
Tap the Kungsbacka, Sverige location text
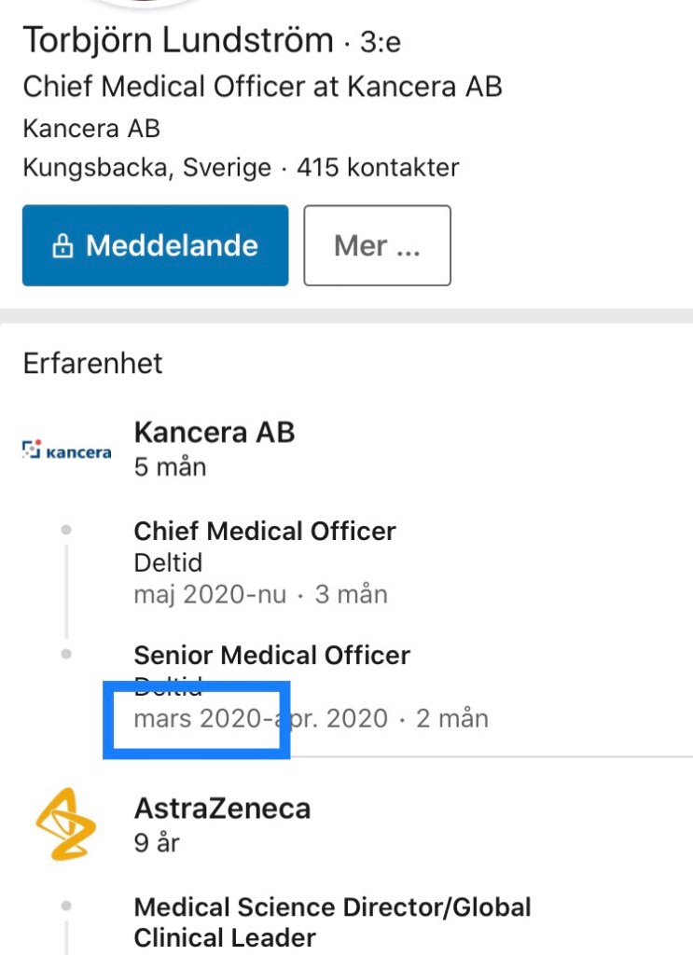[146, 168]
